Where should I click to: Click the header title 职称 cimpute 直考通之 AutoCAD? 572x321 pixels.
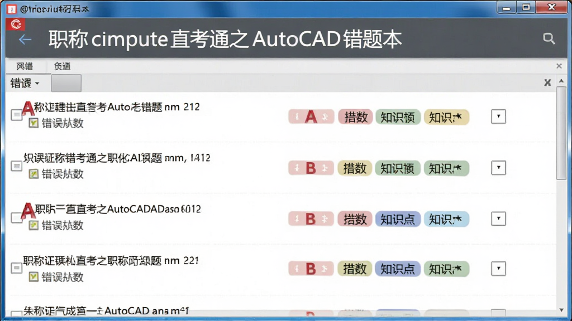(225, 39)
